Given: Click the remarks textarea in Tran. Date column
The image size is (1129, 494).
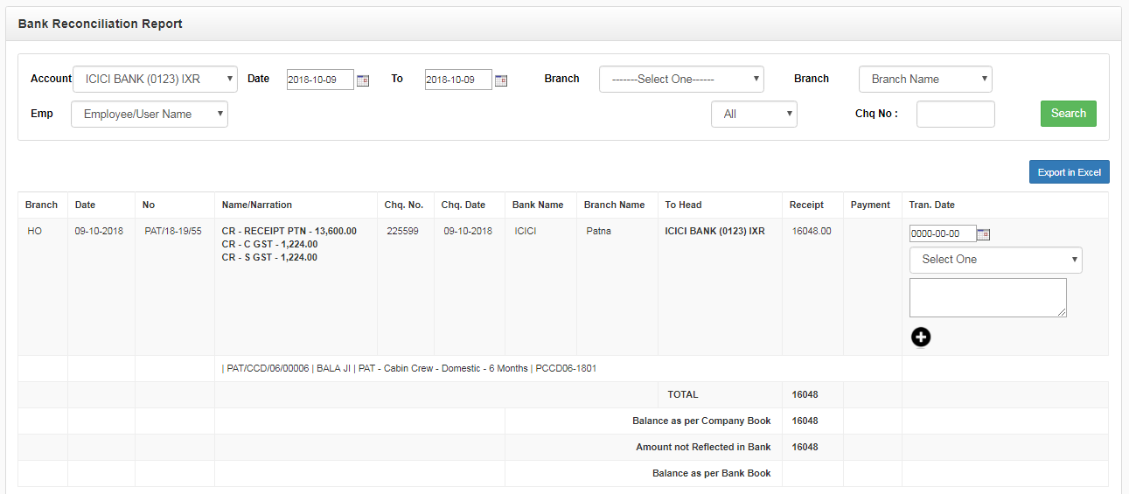Looking at the screenshot, I should (x=988, y=297).
